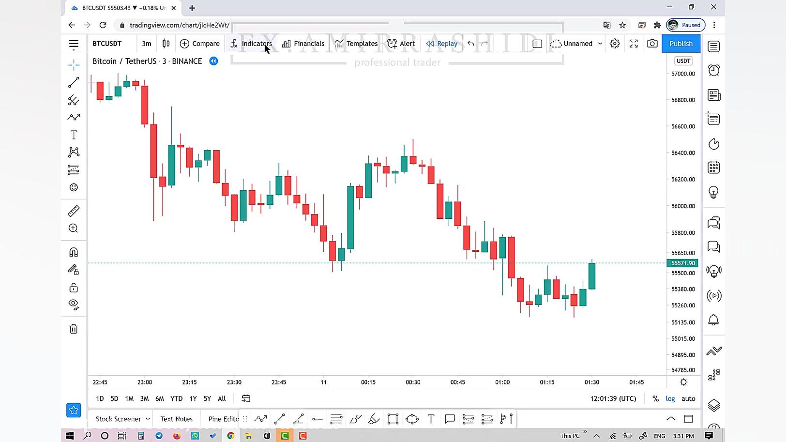Open the long position forecasting tools
Viewport: 786px width, 442px height.
coord(74,170)
